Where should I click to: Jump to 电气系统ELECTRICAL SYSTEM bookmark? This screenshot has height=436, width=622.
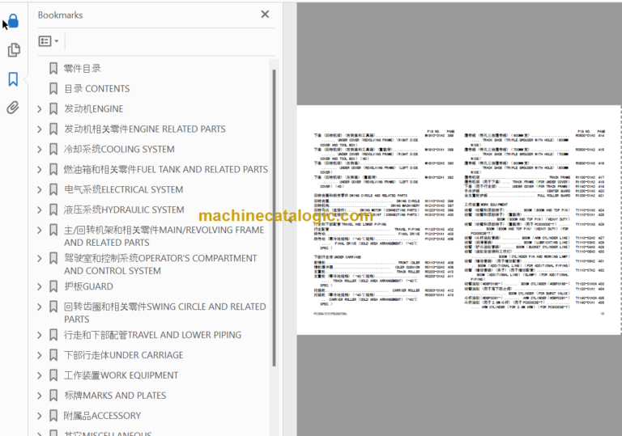[123, 189]
